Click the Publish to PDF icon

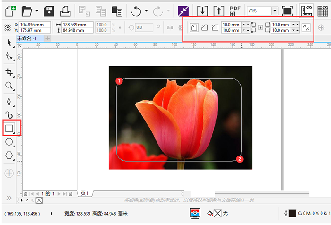pyautogui.click(x=235, y=10)
